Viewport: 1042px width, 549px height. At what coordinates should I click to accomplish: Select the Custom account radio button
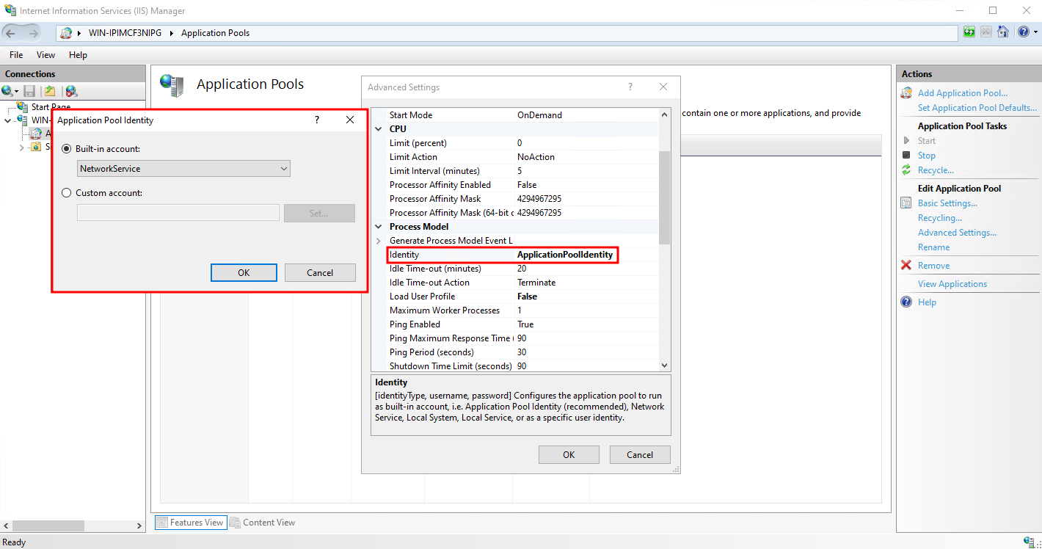click(67, 193)
